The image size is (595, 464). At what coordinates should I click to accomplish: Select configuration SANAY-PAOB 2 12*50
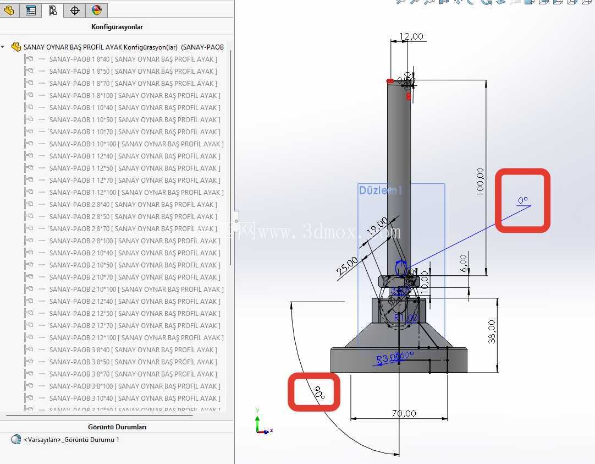coord(135,314)
